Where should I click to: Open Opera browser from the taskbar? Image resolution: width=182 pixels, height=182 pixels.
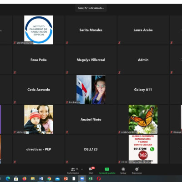[x=99, y=179]
